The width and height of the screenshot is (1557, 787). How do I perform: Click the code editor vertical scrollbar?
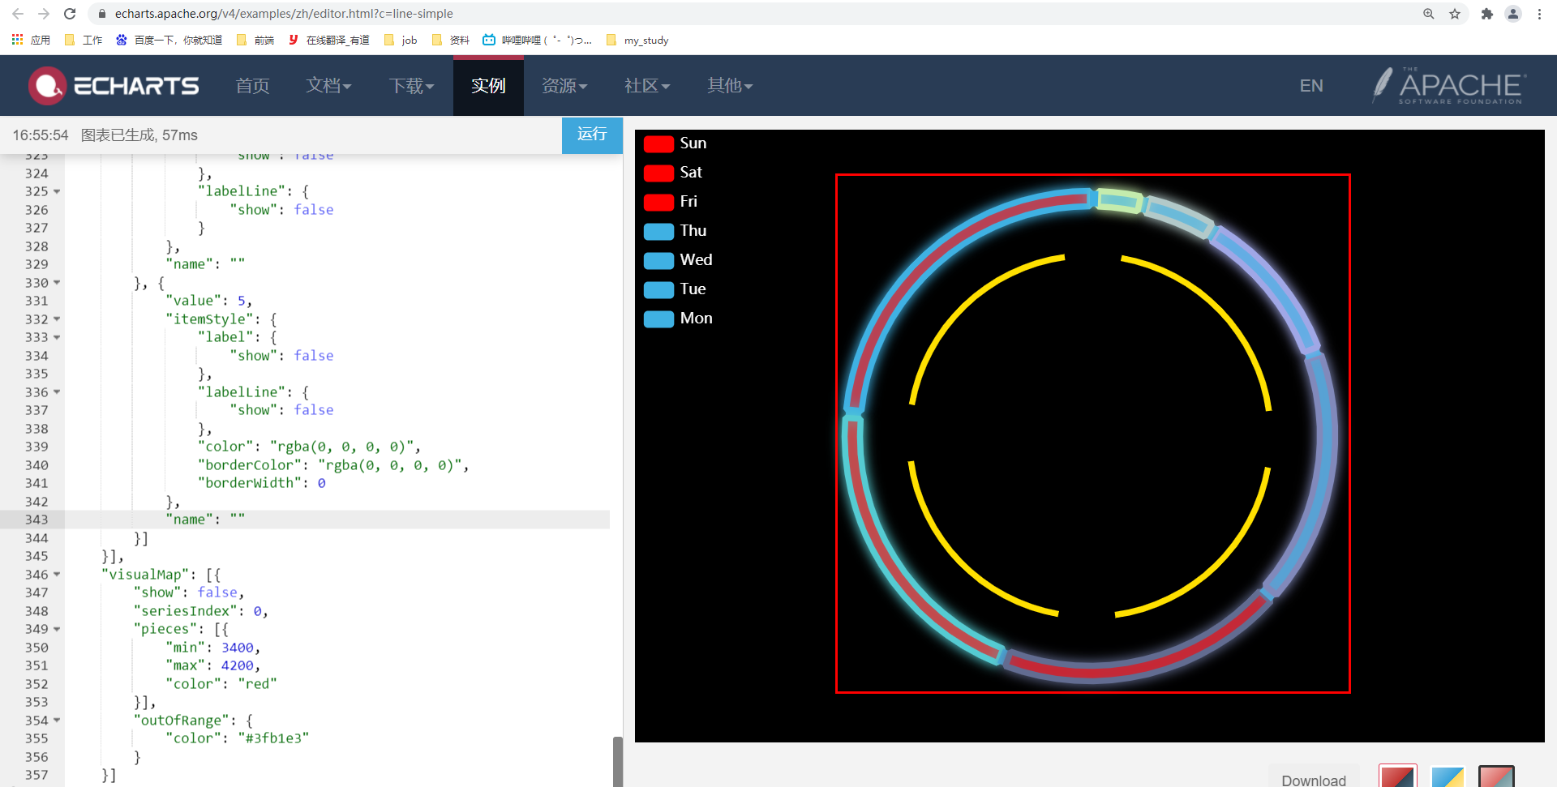[618, 760]
